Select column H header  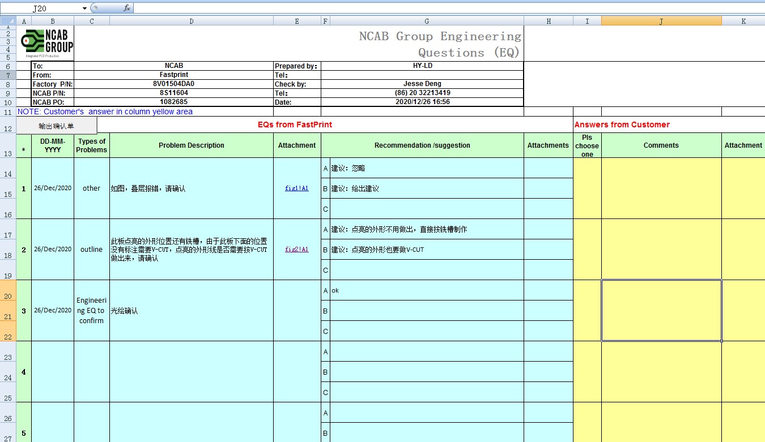[549, 21]
